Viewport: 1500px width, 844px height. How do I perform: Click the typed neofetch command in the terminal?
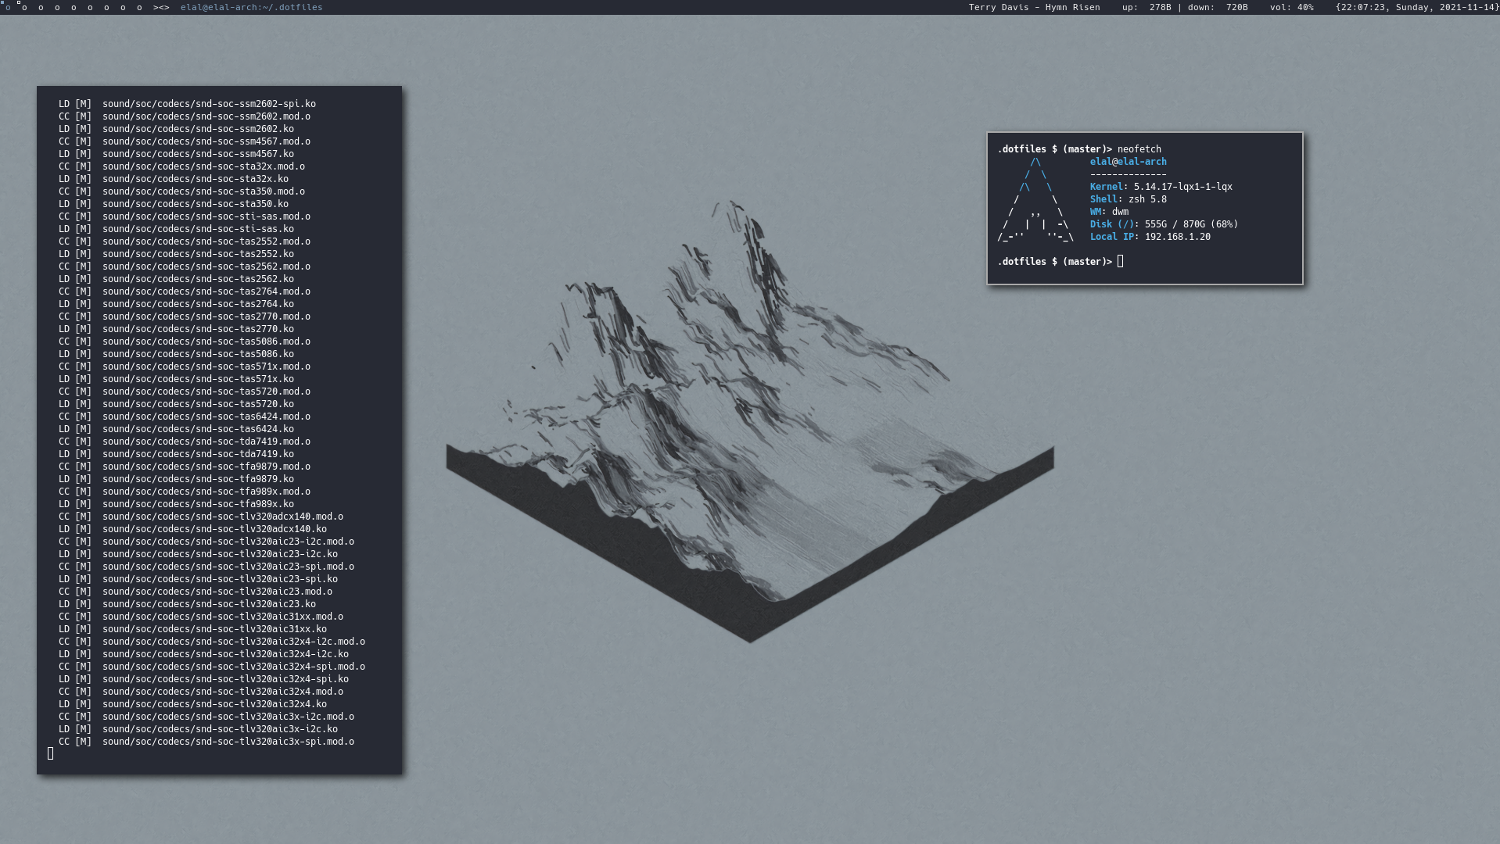click(x=1139, y=149)
